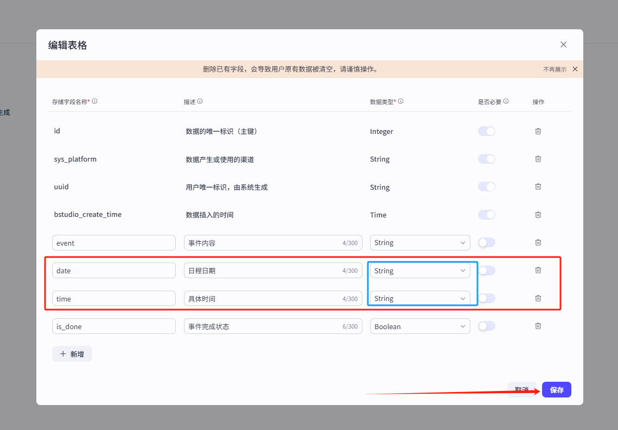Click 不再展示 to hide warning permanently

click(555, 69)
